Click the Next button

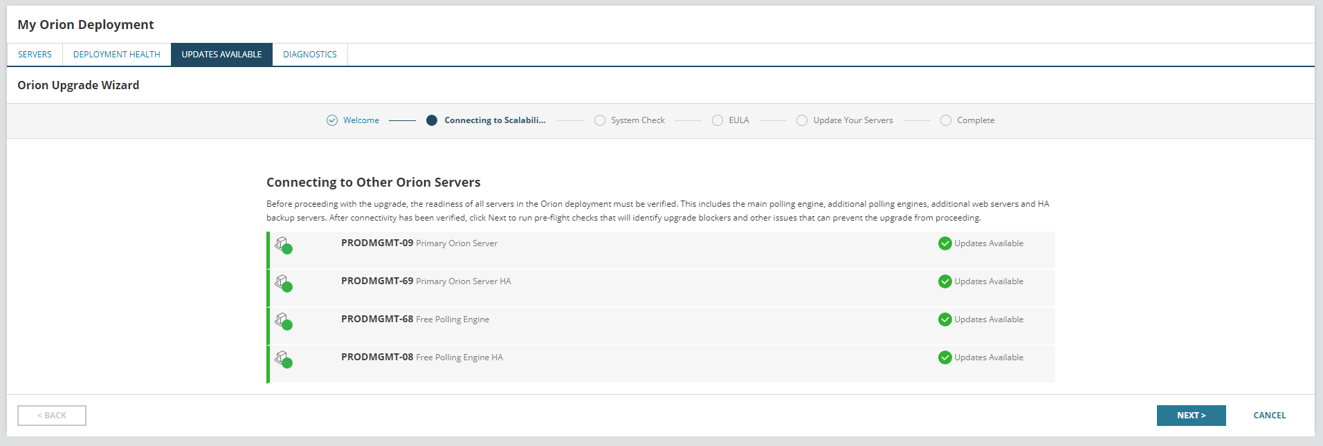tap(1191, 416)
